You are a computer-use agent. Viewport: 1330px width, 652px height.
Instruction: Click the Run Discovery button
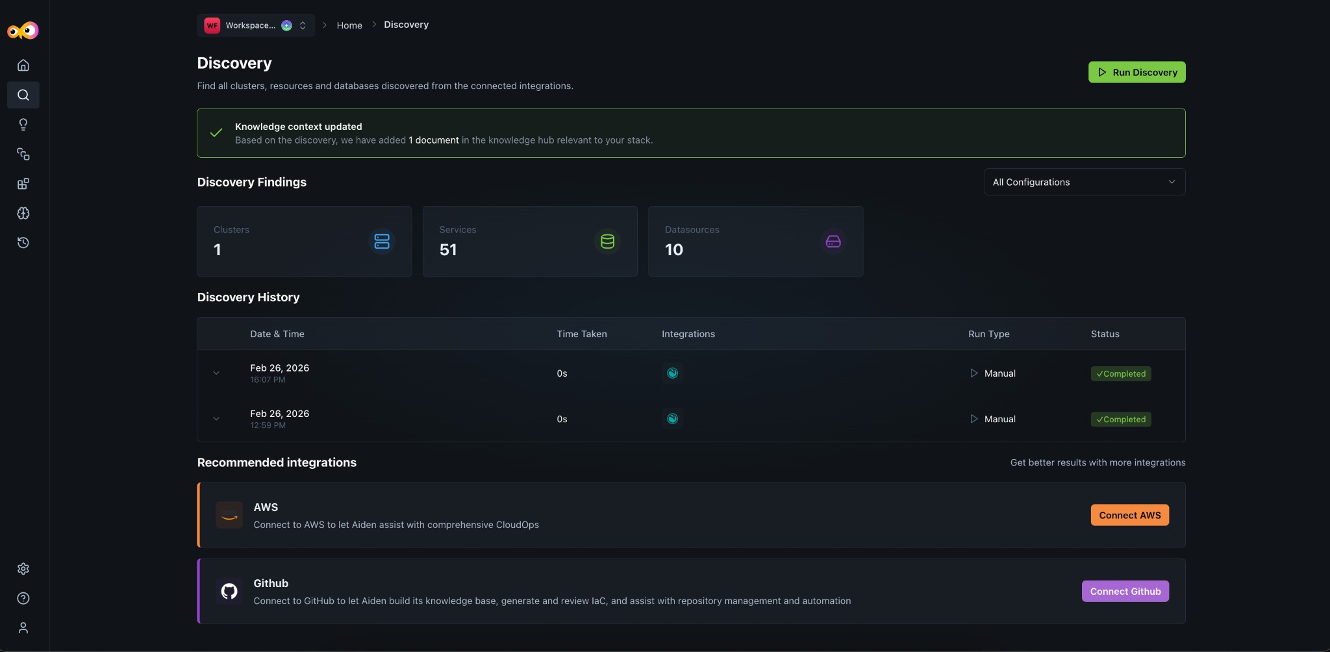(x=1136, y=72)
